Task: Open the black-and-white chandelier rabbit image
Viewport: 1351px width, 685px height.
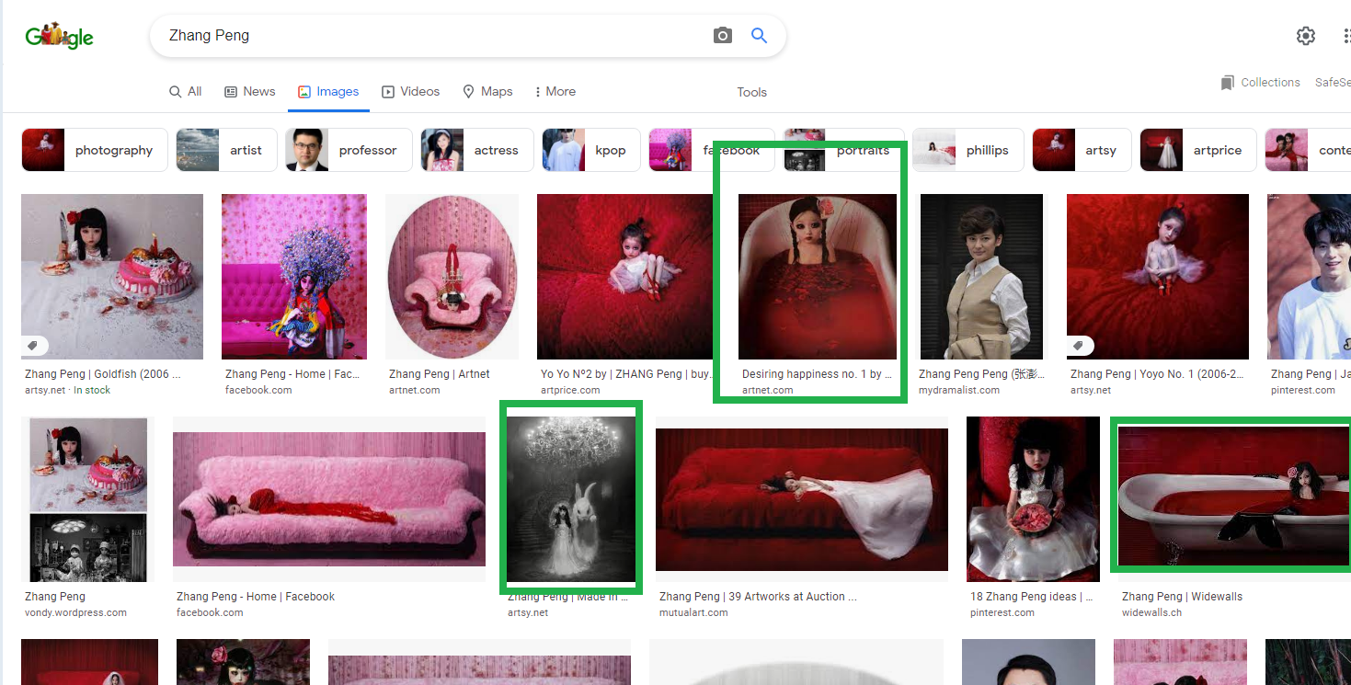Action: pyautogui.click(x=571, y=498)
